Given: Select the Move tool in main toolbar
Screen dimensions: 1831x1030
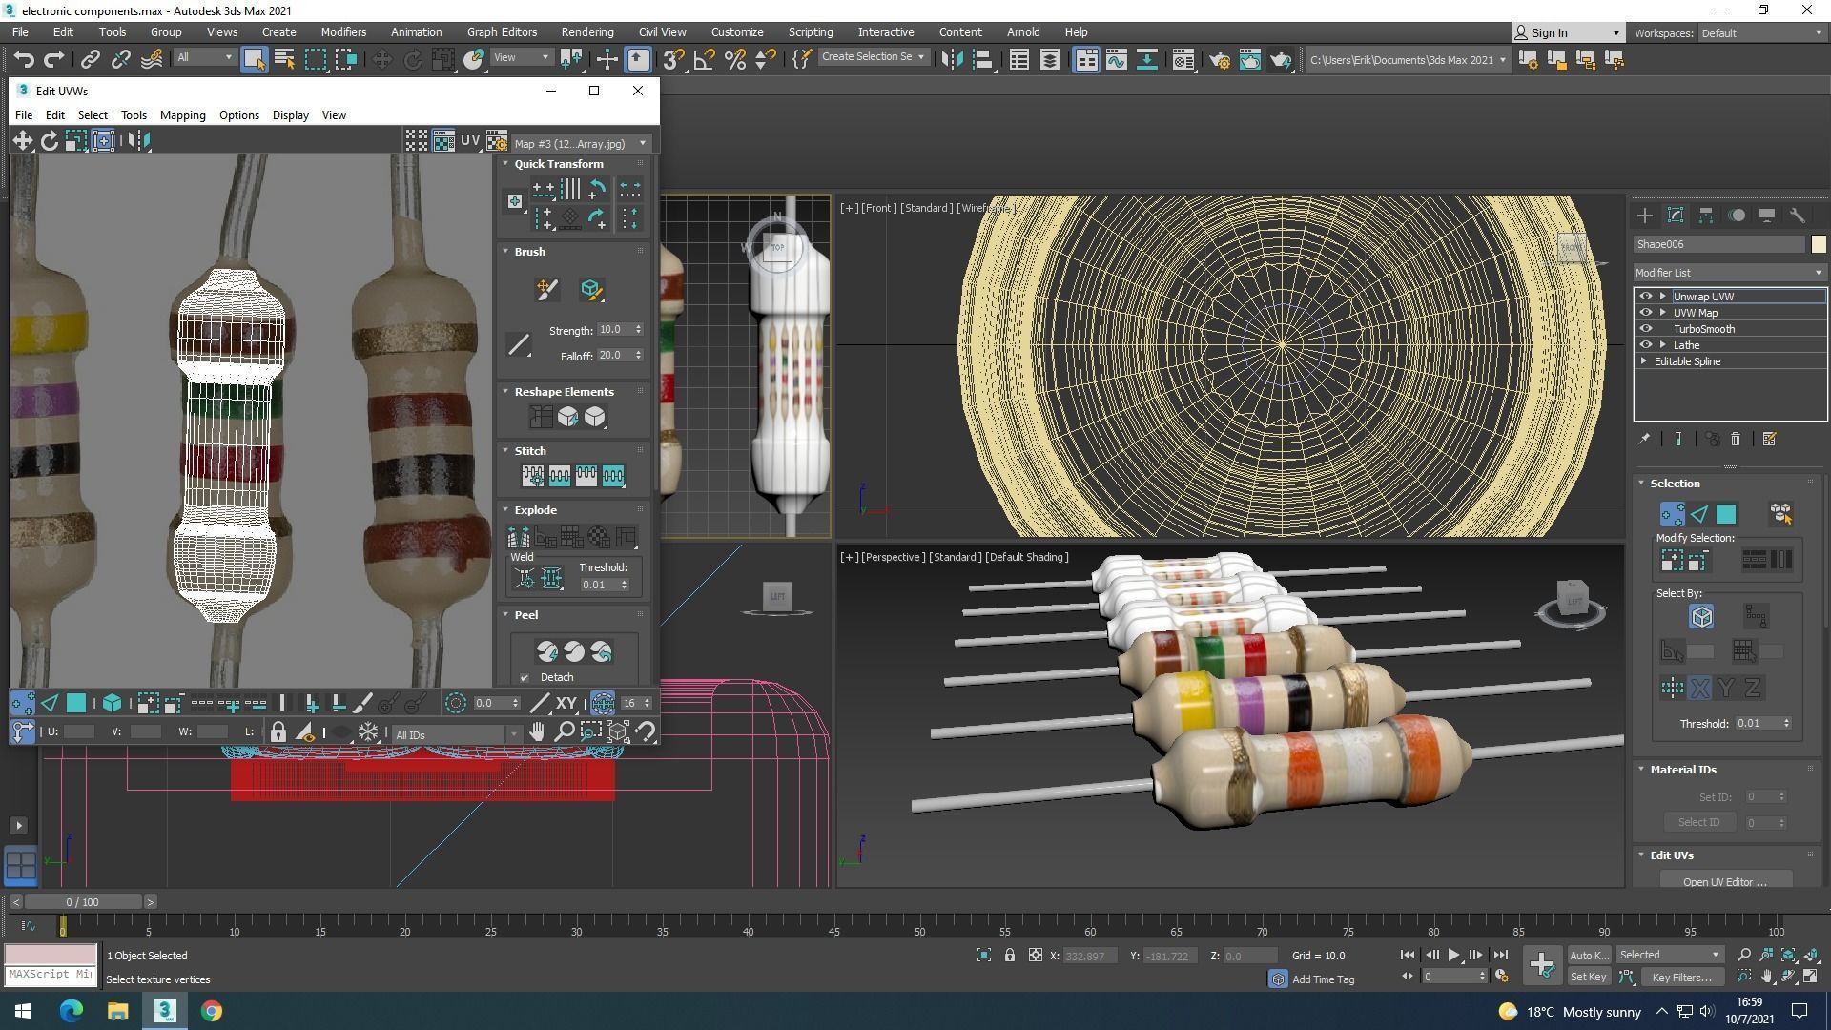Looking at the screenshot, I should [x=381, y=60].
